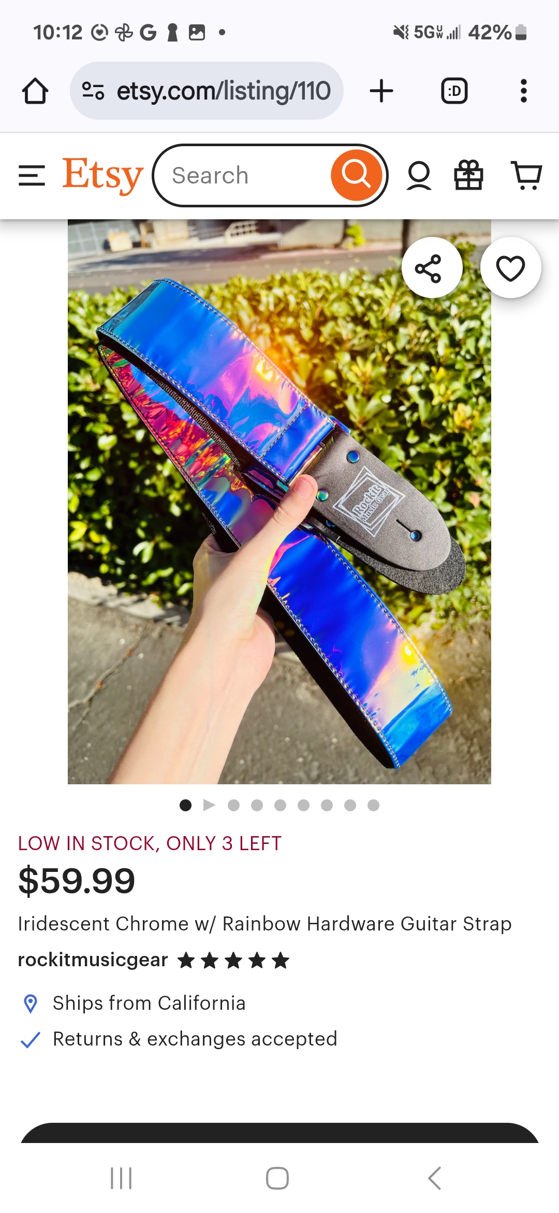Open the Etsy gift registry icon
Screen dimensions: 559x1213
coord(468,175)
